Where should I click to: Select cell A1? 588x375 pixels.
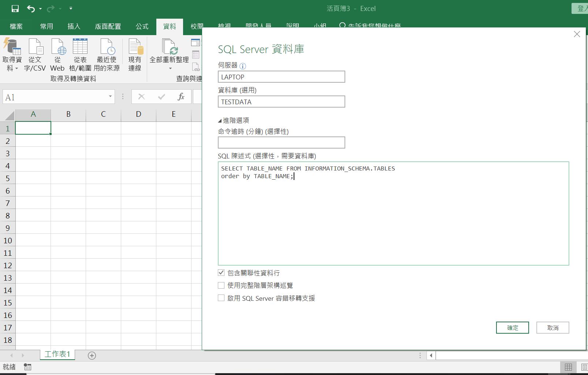[33, 128]
